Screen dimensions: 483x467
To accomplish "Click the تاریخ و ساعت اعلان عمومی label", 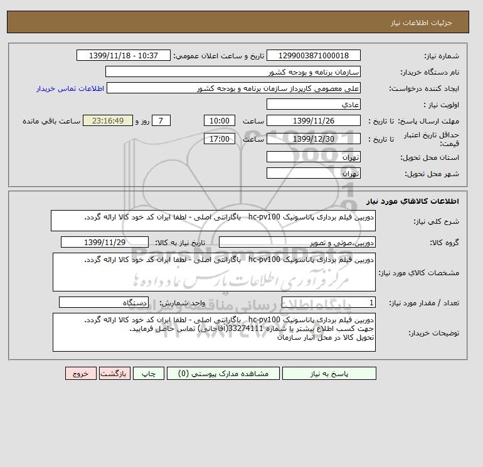I will pyautogui.click(x=219, y=56).
